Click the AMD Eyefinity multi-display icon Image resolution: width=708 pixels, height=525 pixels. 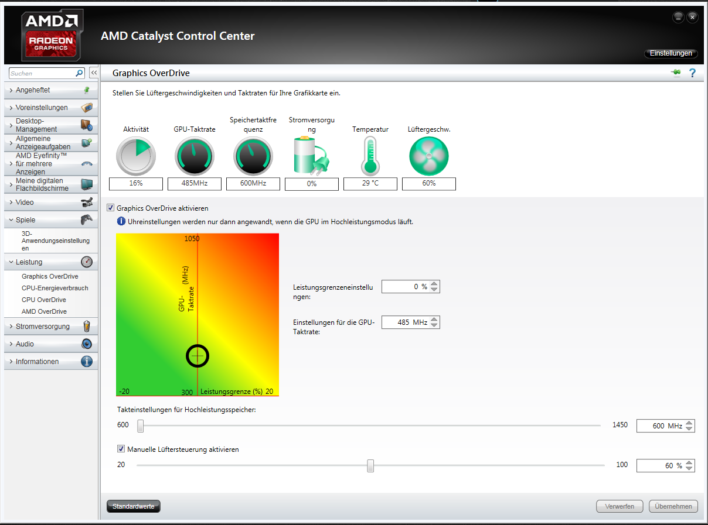point(87,164)
